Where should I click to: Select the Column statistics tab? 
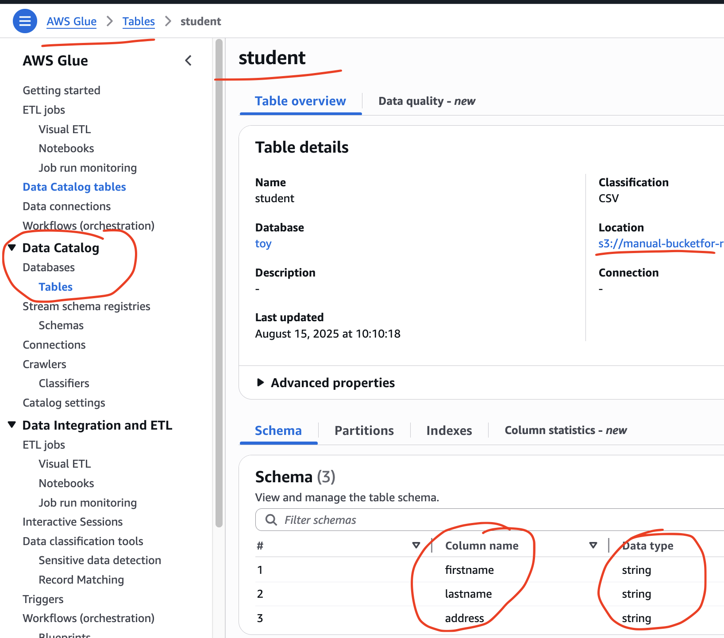pyautogui.click(x=565, y=430)
